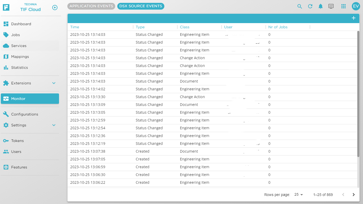Switch to Application Events tab
This screenshot has width=363, height=204.
pyautogui.click(x=91, y=6)
